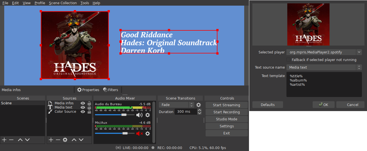Open the Text source name dropdown
The image size is (367, 151).
[324, 67]
